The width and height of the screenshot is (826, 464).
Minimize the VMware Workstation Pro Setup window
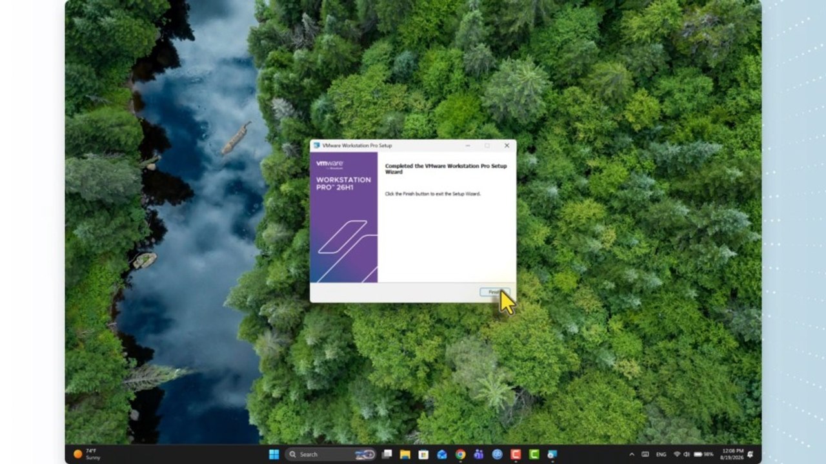click(468, 146)
